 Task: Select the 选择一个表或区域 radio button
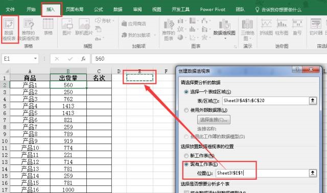(x=186, y=92)
